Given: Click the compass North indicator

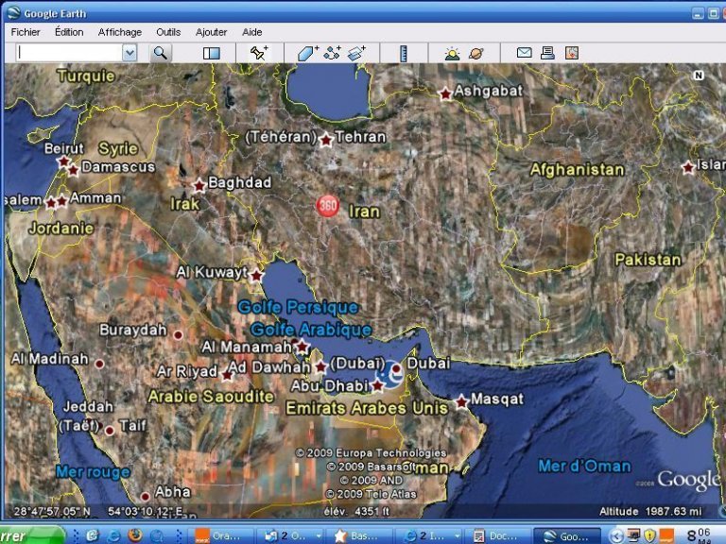Looking at the screenshot, I should pyautogui.click(x=699, y=75).
